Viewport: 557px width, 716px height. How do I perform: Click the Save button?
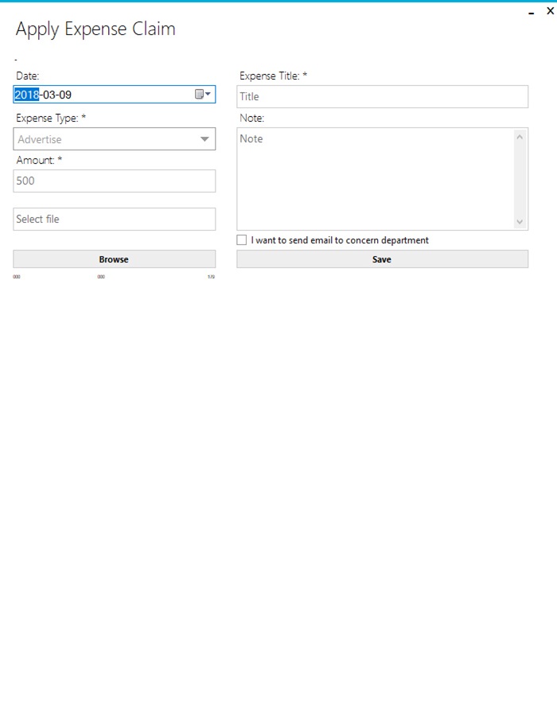[382, 259]
